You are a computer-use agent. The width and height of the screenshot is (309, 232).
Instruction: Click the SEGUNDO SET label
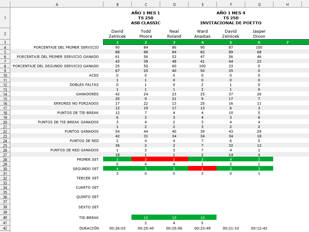coord(86,169)
